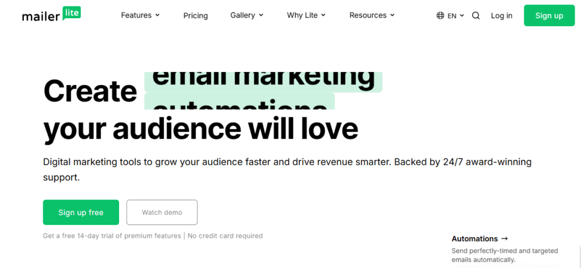Viewport: 581px width, 268px height.
Task: Click the Watch demo button
Action: pyautogui.click(x=162, y=212)
